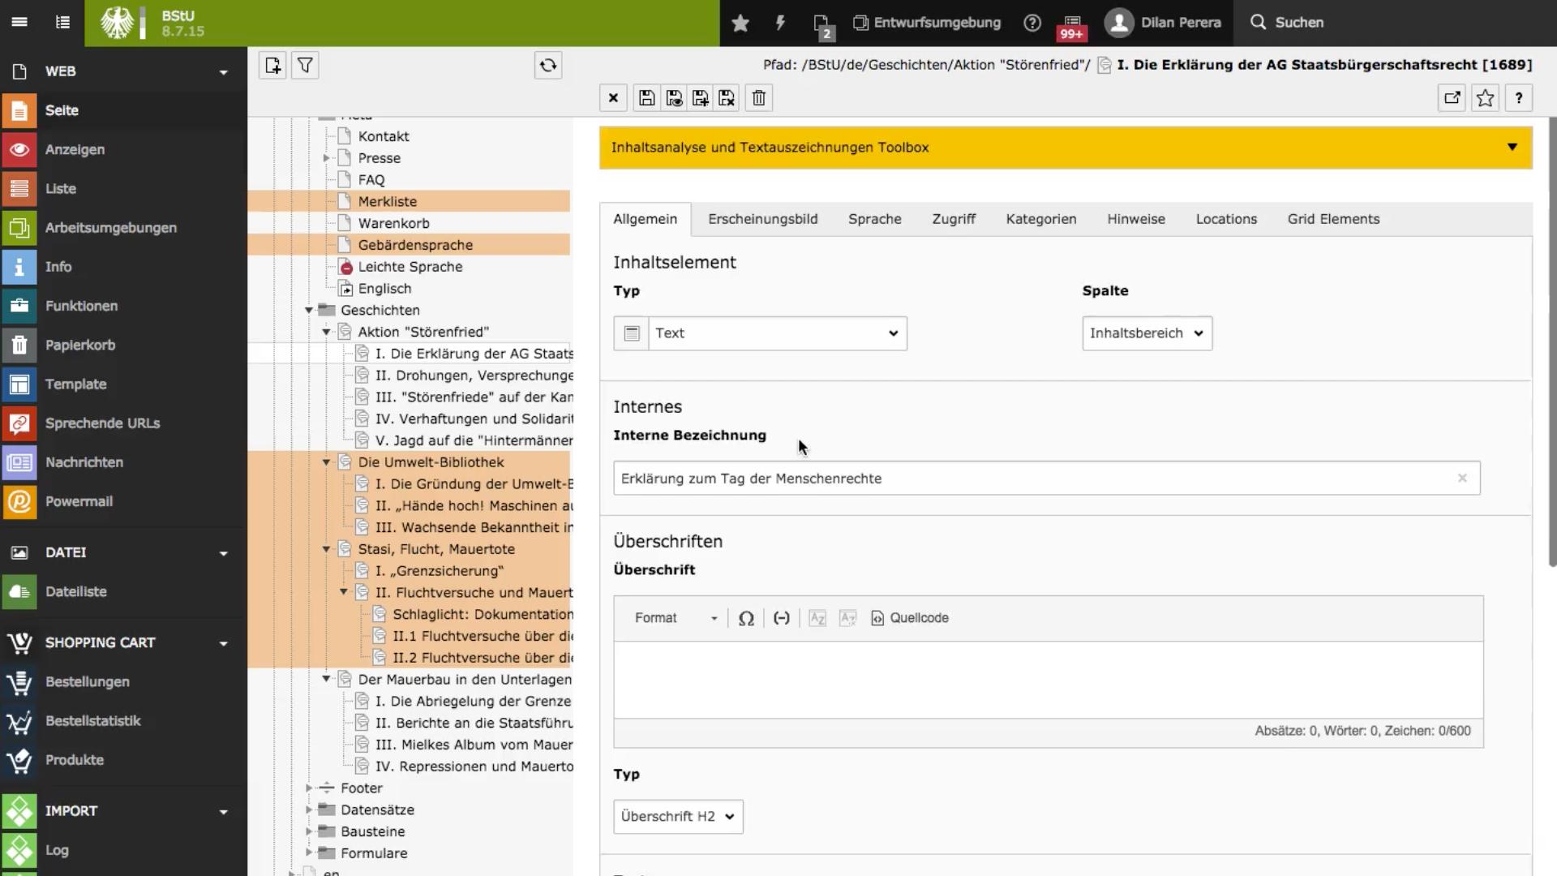Select the Leichte Sprache page

pyautogui.click(x=410, y=267)
